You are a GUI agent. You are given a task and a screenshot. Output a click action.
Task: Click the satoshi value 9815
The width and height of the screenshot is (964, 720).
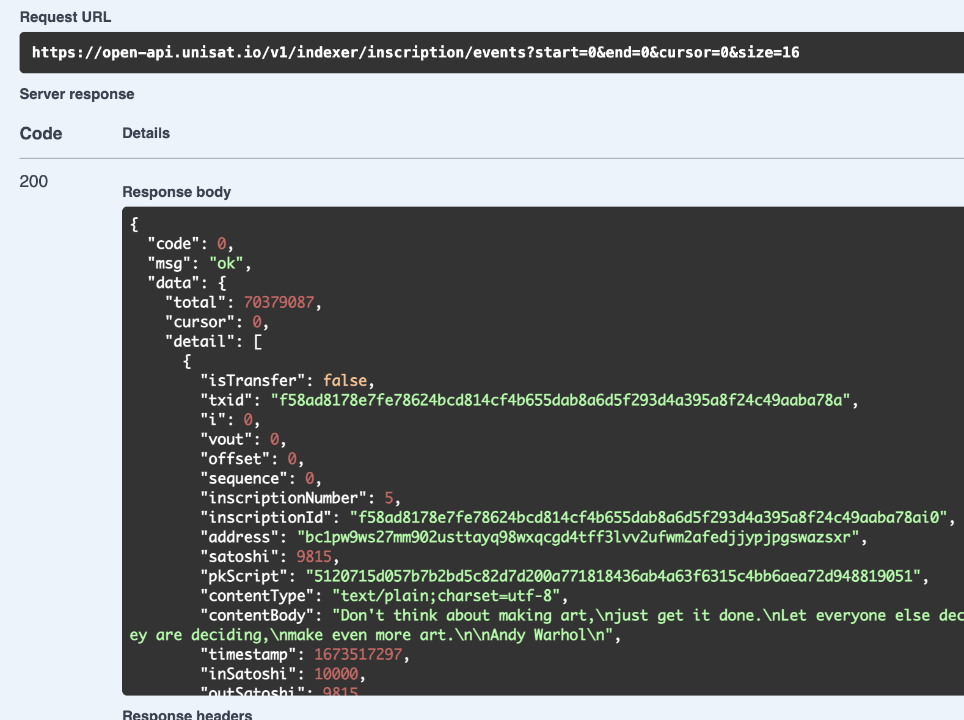coord(314,557)
